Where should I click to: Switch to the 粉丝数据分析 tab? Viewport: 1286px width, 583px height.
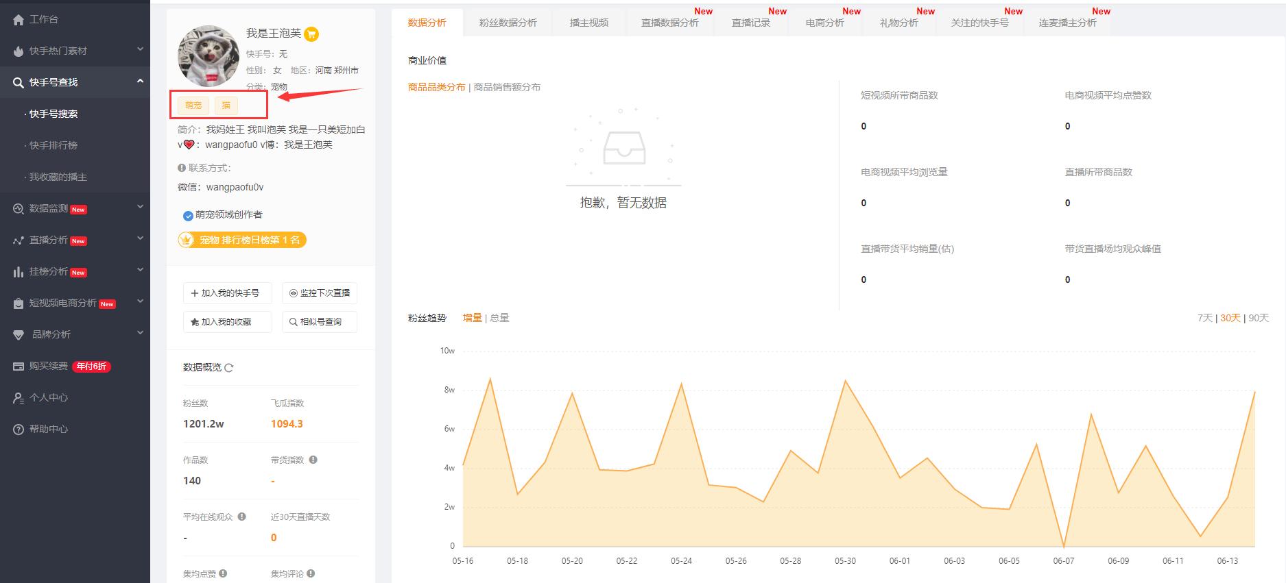coord(508,23)
